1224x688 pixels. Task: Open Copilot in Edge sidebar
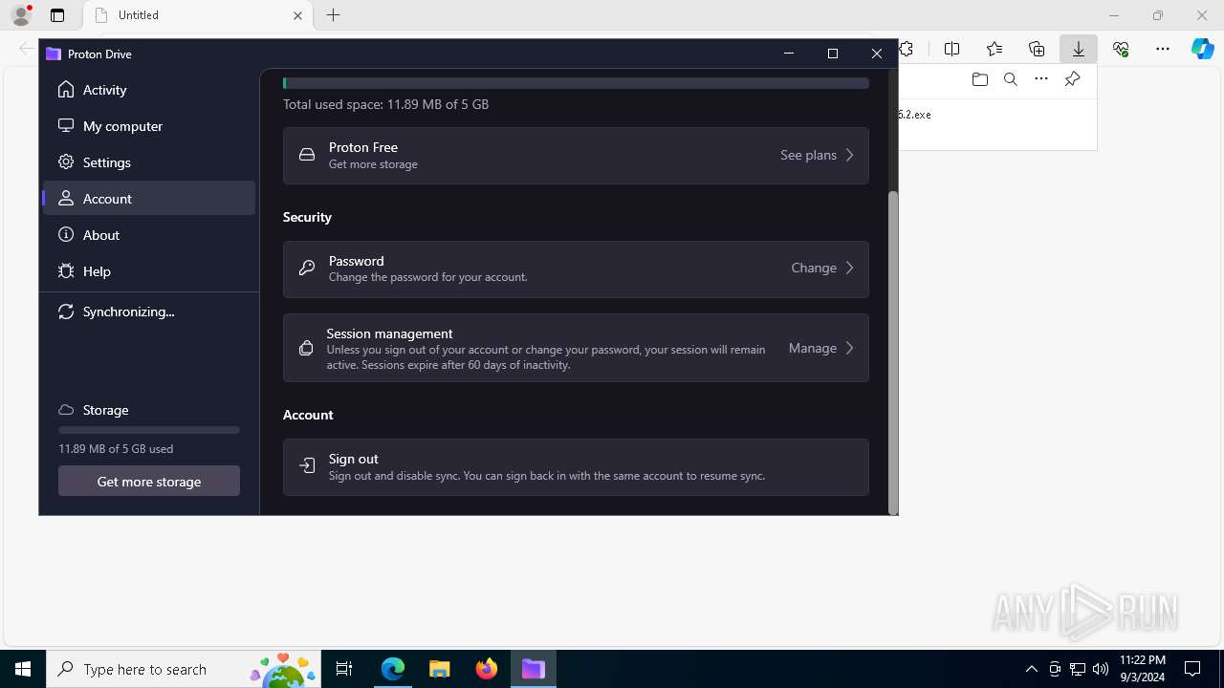(1203, 49)
